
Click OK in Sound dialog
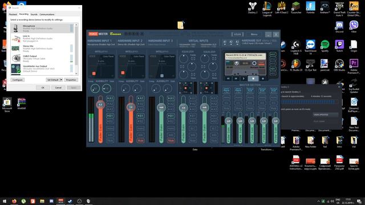click(x=43, y=88)
